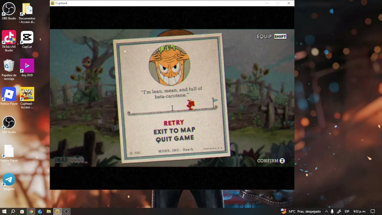
Task: Click the pen tray icon beside ESP
Action: [339, 211]
